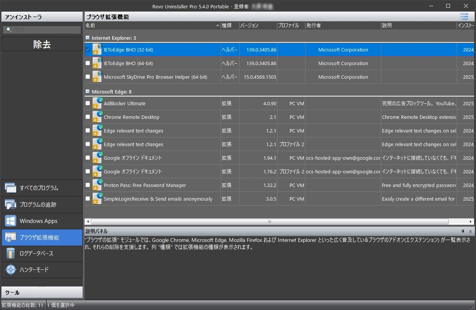Click the Windows Apps sidebar icon
This screenshot has height=310, width=476.
click(x=11, y=221)
